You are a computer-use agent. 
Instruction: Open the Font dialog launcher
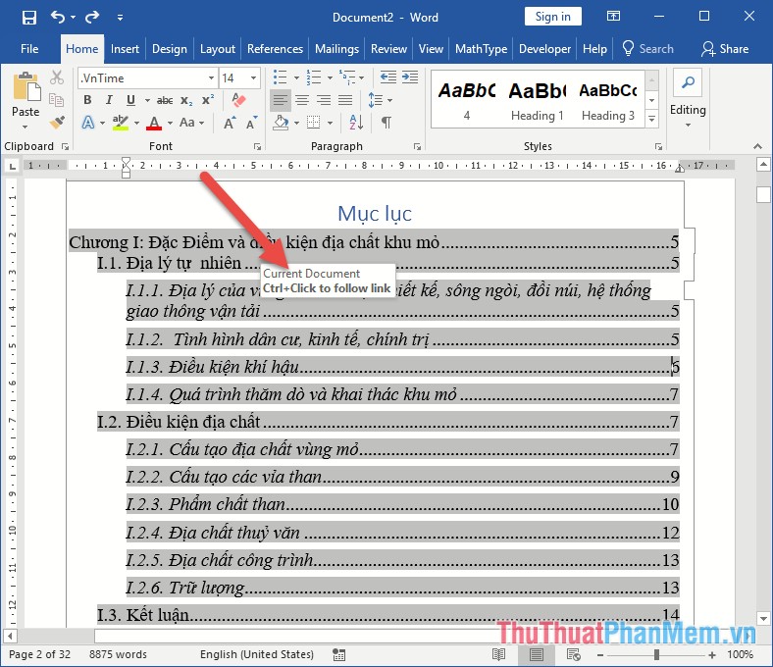tap(257, 146)
